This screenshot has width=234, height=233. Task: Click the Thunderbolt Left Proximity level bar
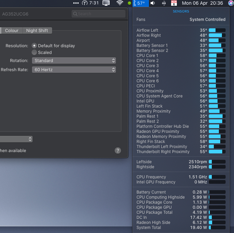click(217, 146)
